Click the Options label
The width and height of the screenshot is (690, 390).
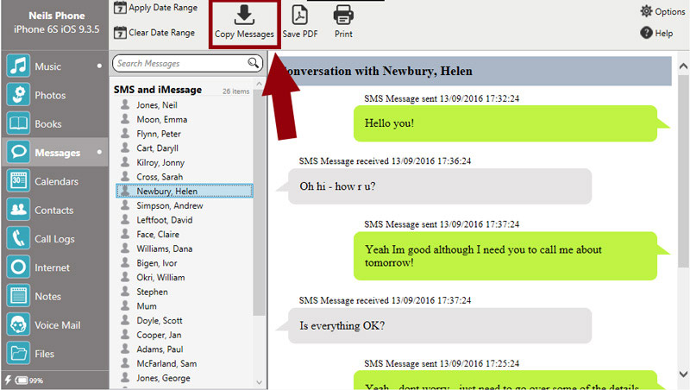tap(670, 11)
